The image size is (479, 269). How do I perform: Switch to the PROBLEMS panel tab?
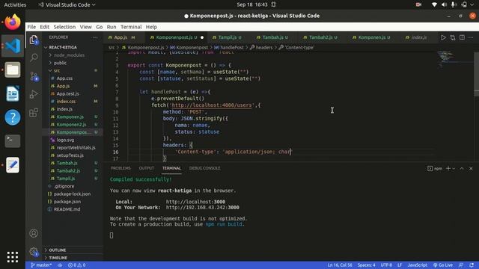tap(120, 168)
